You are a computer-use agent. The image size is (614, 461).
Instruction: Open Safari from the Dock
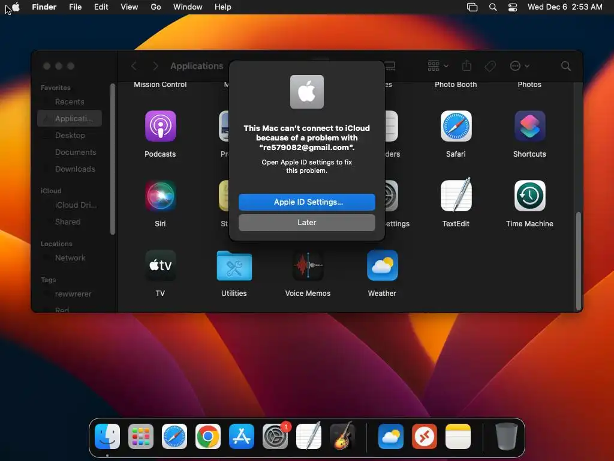(174, 436)
